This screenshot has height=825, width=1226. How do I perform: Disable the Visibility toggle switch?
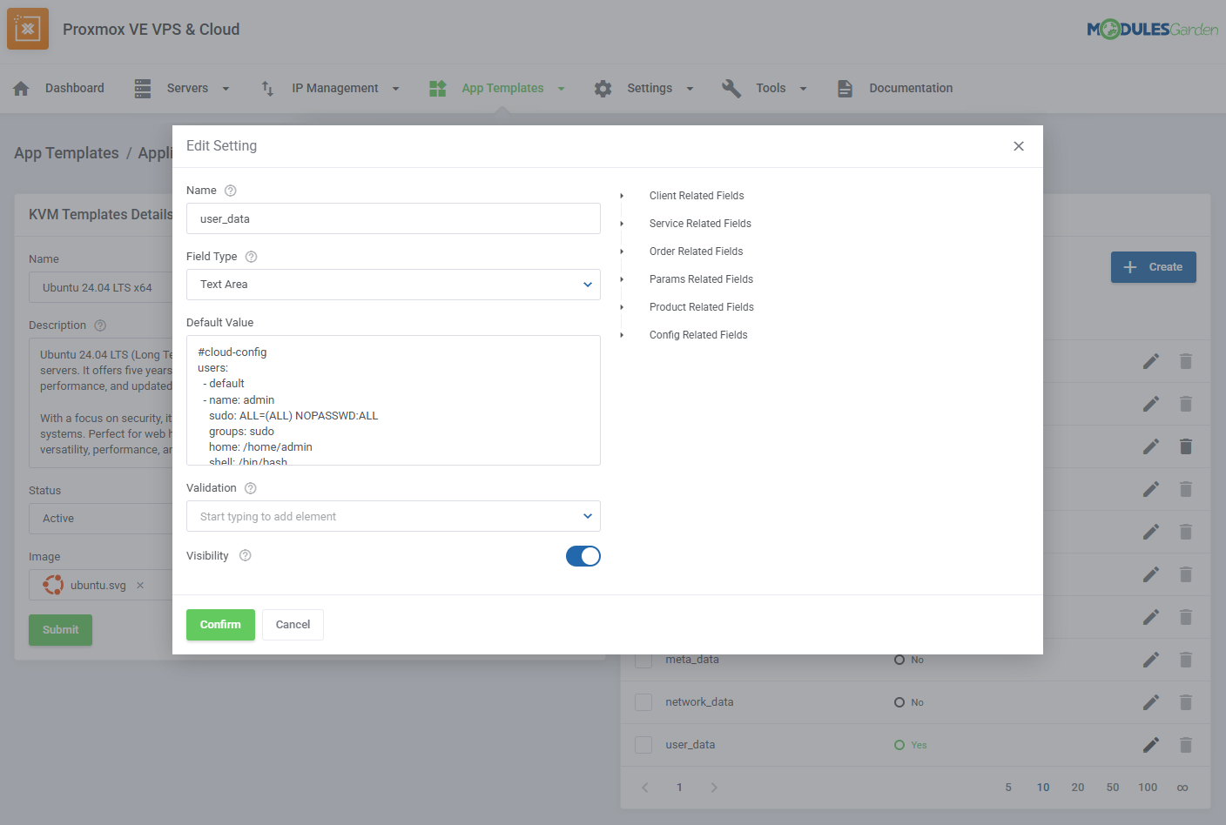[x=583, y=556]
